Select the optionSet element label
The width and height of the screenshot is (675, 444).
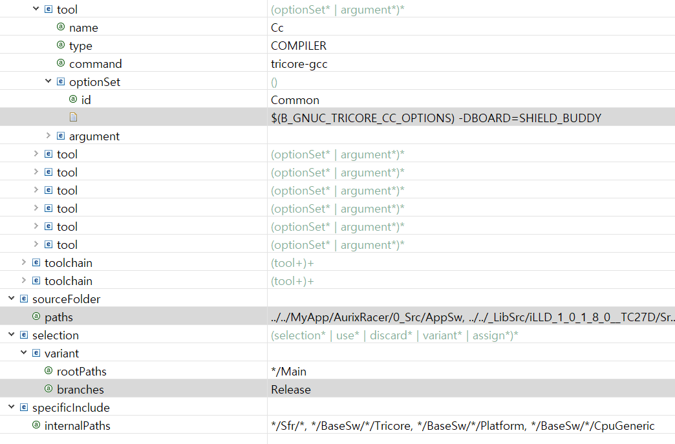pos(94,82)
